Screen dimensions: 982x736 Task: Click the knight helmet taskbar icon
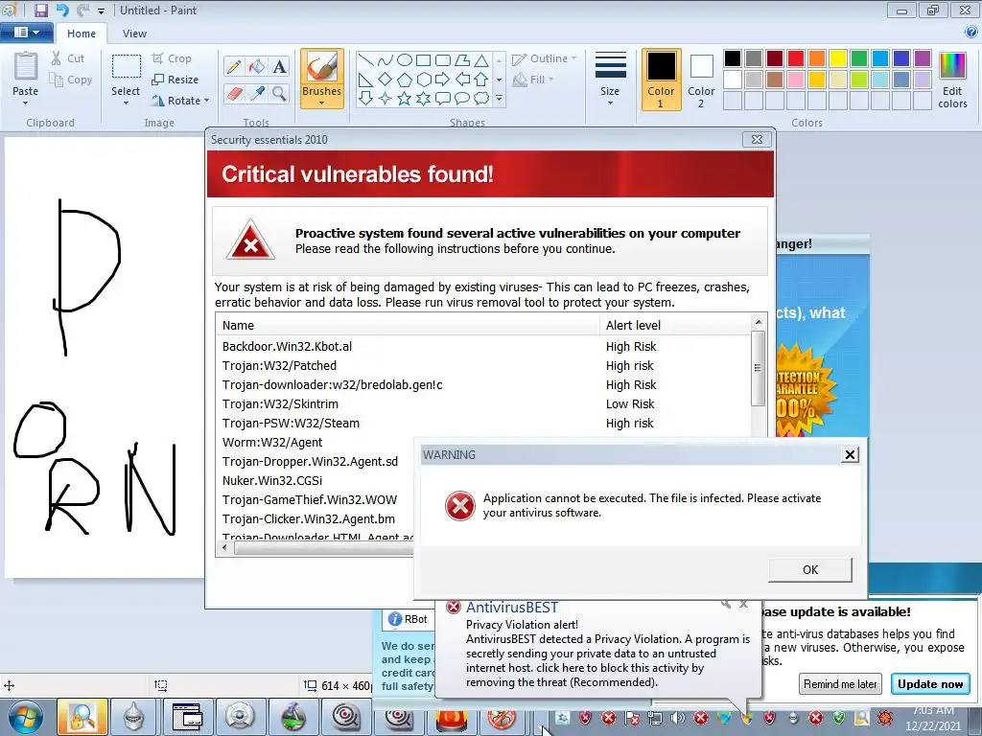pos(133,717)
